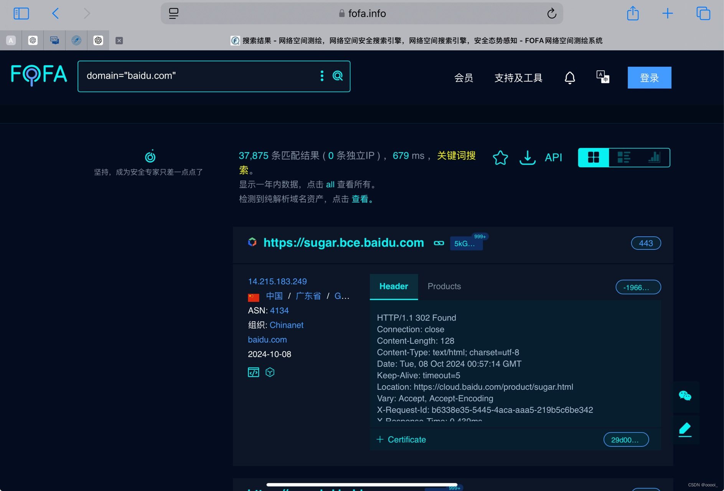Click the 5kG... fingerprint tag
This screenshot has height=491, width=724.
466,244
